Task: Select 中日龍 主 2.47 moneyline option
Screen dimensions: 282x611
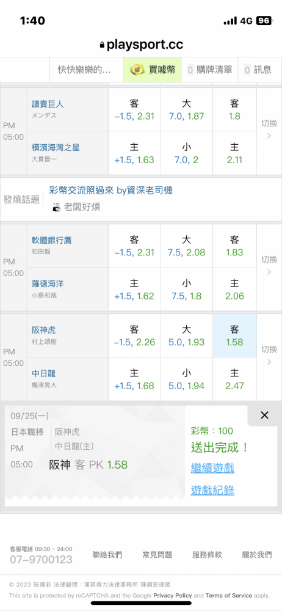Action: [234, 379]
